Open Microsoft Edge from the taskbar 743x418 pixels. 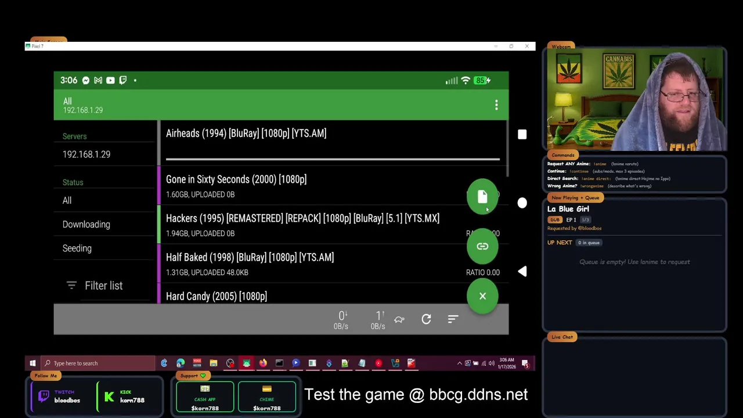click(181, 363)
